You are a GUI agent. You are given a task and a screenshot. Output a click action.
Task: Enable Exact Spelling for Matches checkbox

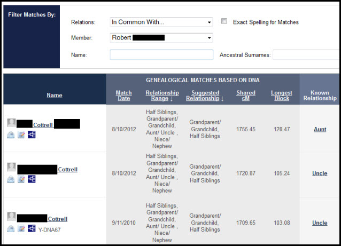coord(224,22)
